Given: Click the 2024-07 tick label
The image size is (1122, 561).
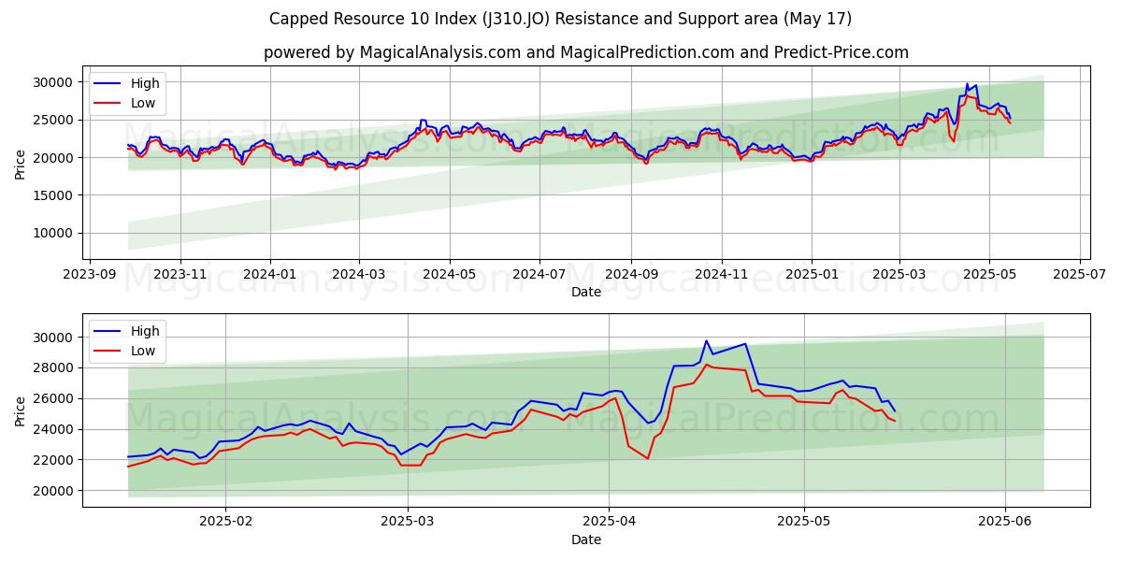Looking at the screenshot, I should click(539, 275).
